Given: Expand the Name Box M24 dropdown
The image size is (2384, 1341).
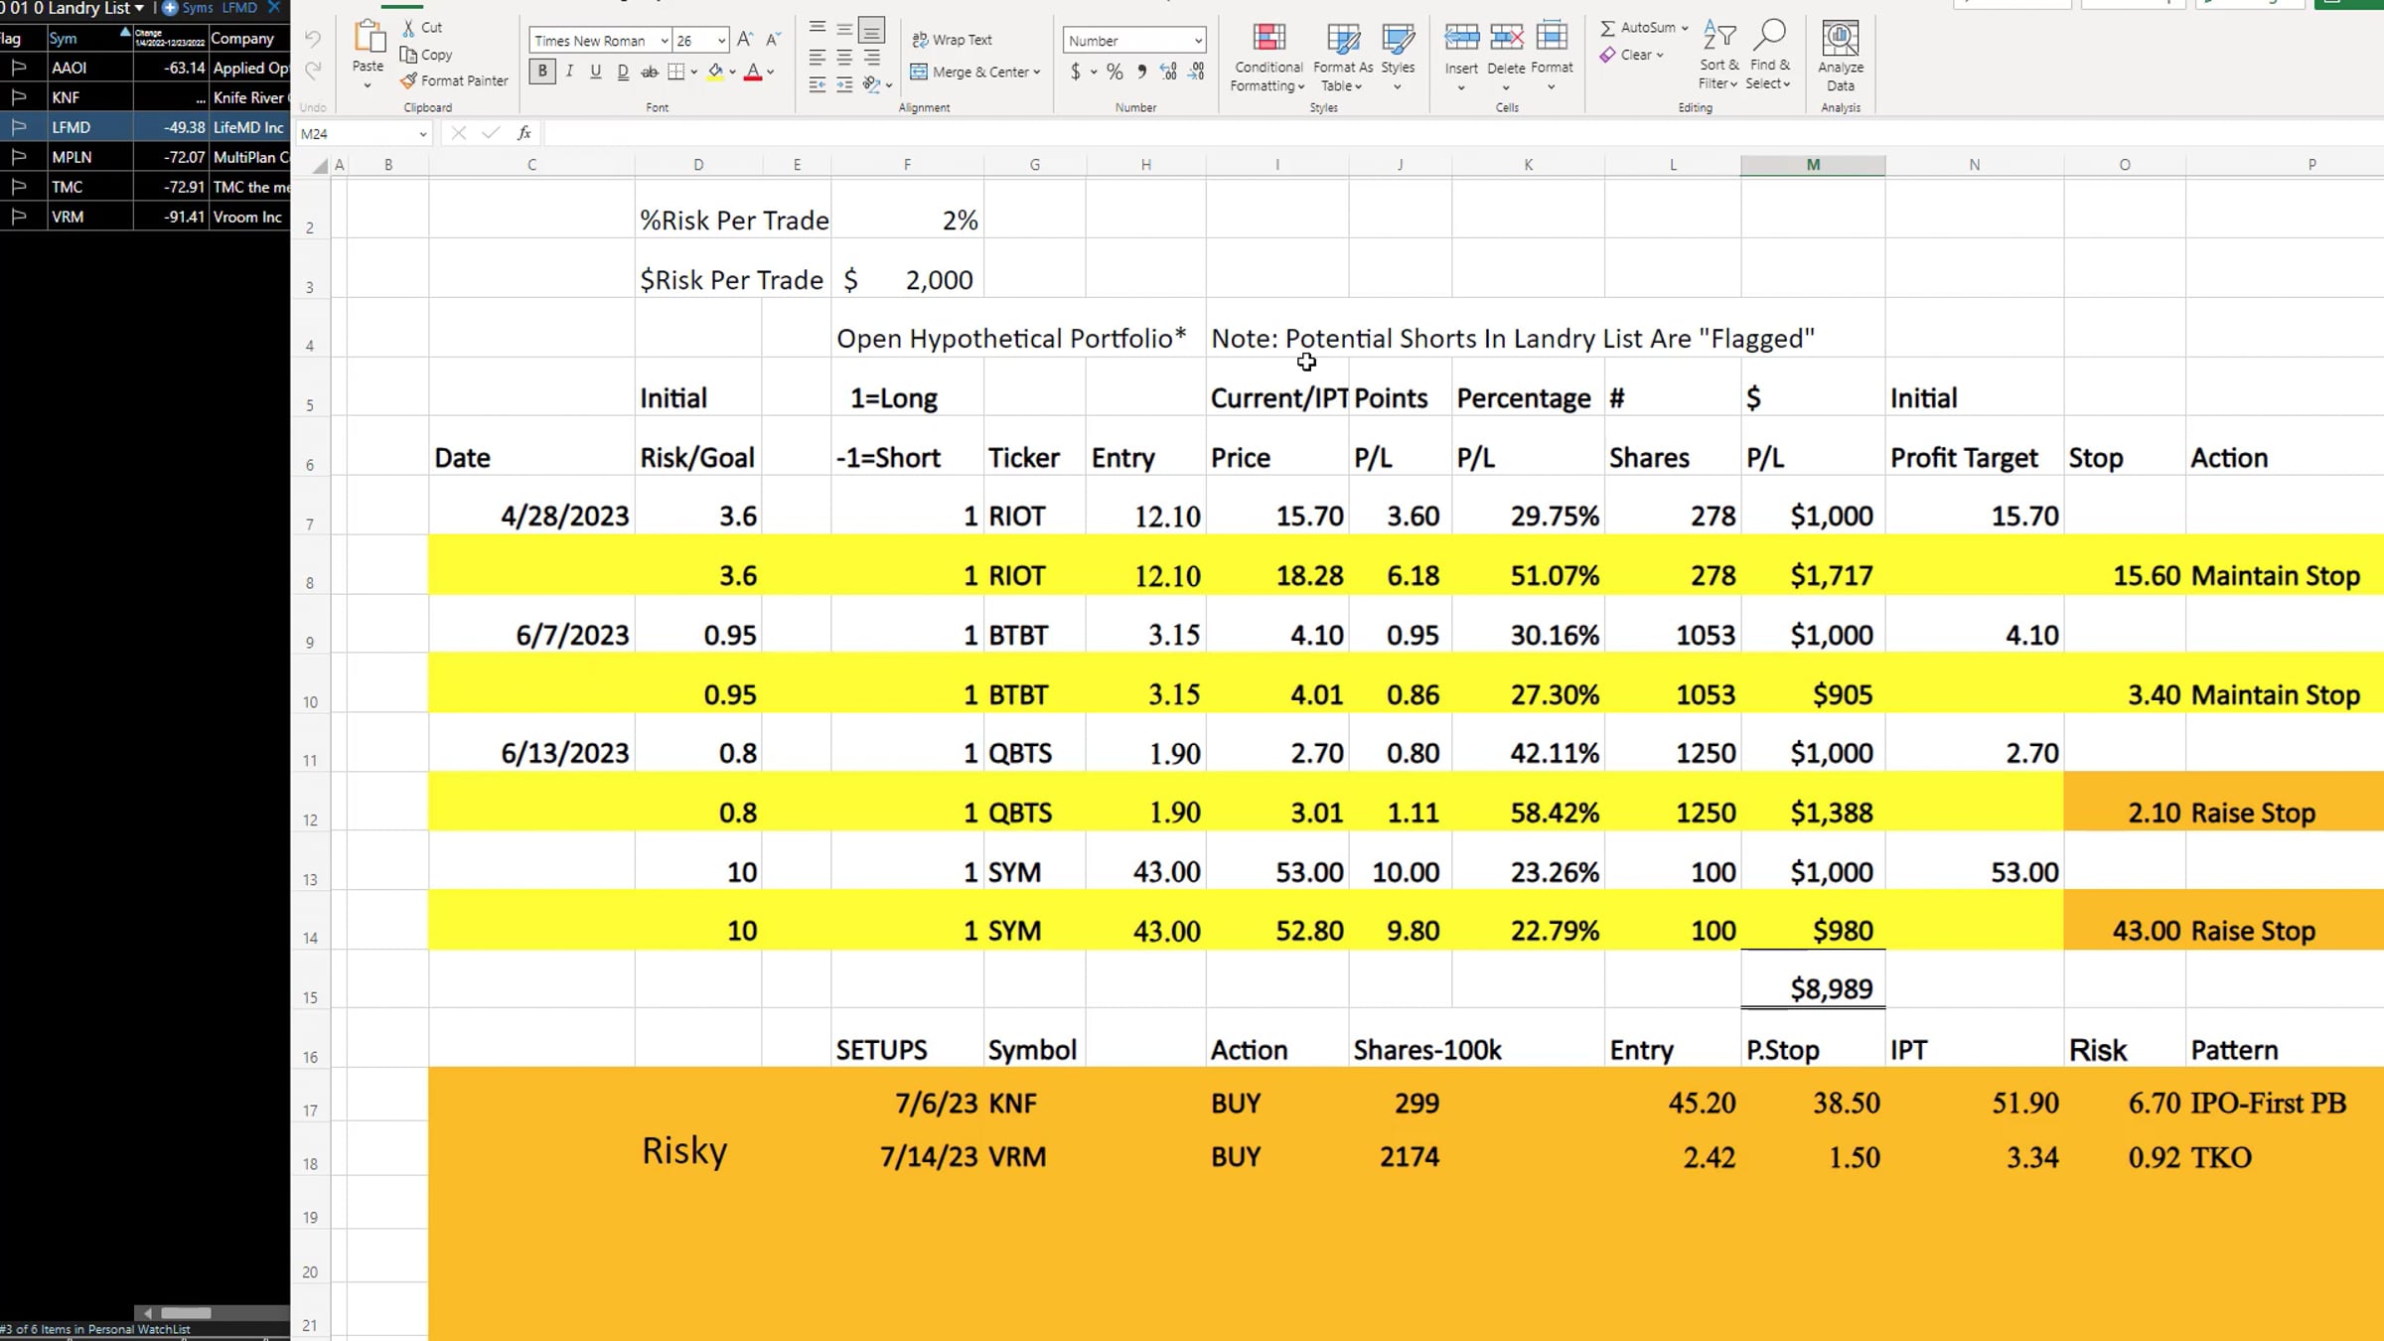Looking at the screenshot, I should (423, 134).
